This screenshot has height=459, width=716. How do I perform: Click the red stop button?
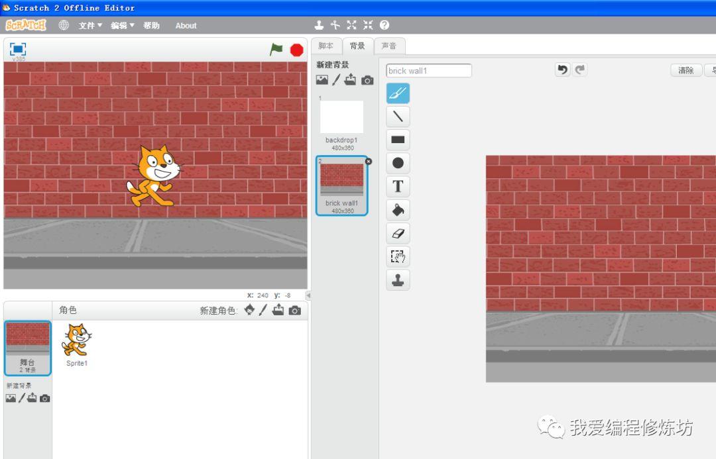click(x=297, y=50)
